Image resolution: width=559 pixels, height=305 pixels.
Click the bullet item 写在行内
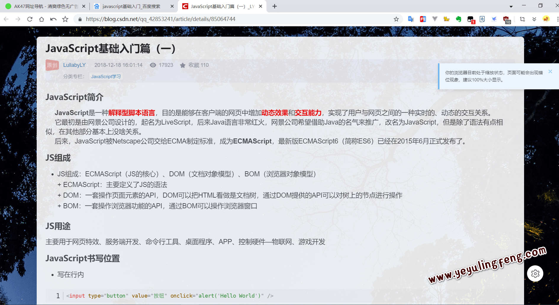click(x=70, y=275)
